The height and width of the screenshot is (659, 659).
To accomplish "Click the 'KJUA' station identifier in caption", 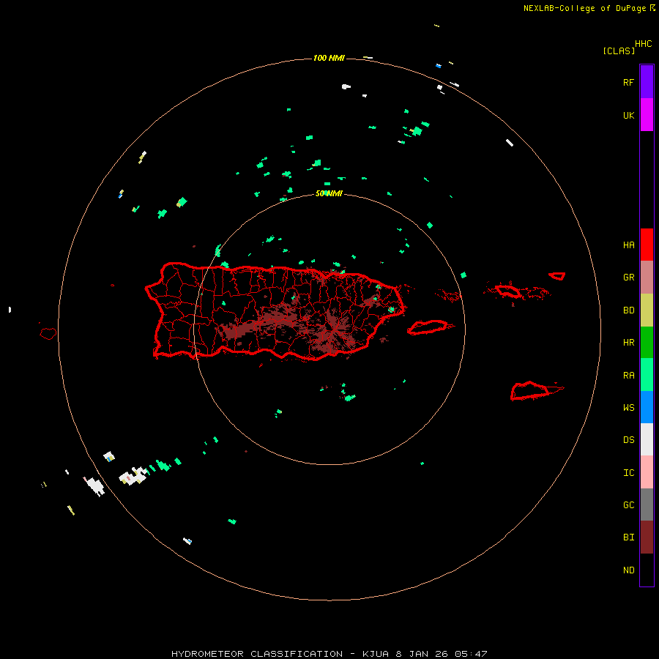I will (x=376, y=654).
